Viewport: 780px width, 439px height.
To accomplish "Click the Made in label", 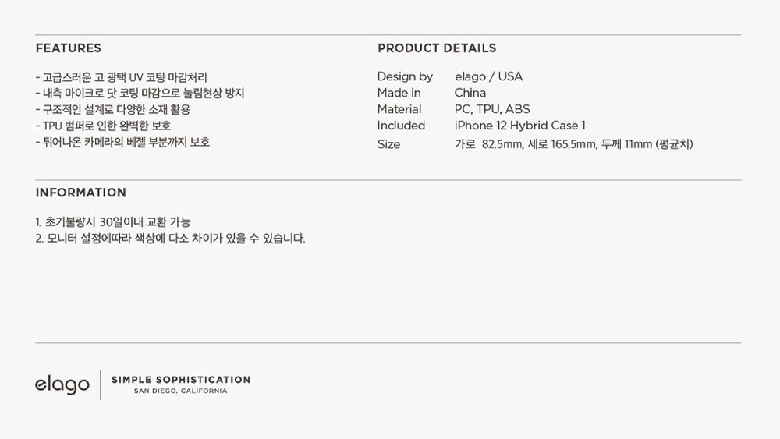I will click(399, 93).
